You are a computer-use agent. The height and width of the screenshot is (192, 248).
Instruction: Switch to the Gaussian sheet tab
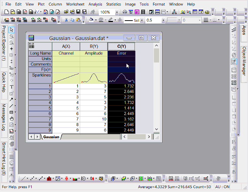51,137
